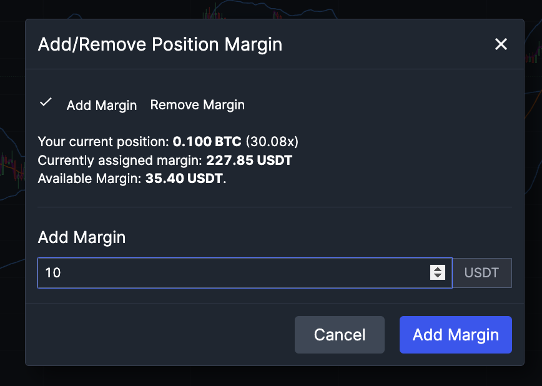Confirm with the blue Add Margin button
The image size is (542, 386).
(455, 335)
